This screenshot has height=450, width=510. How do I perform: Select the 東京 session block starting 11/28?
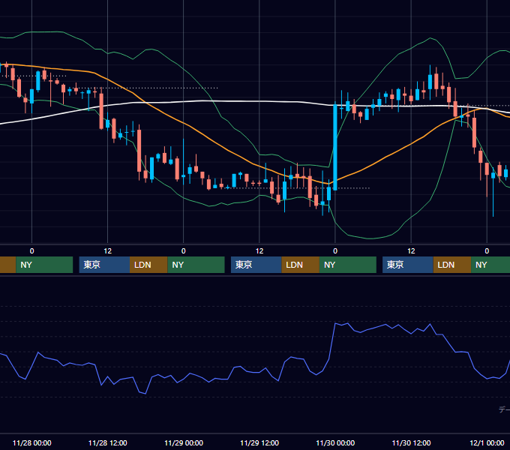tap(104, 265)
